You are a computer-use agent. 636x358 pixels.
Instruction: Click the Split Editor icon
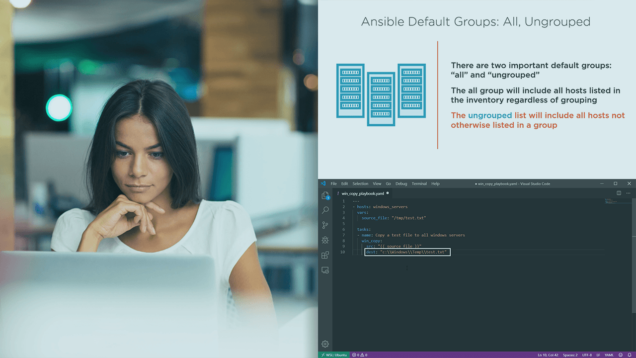tap(619, 193)
